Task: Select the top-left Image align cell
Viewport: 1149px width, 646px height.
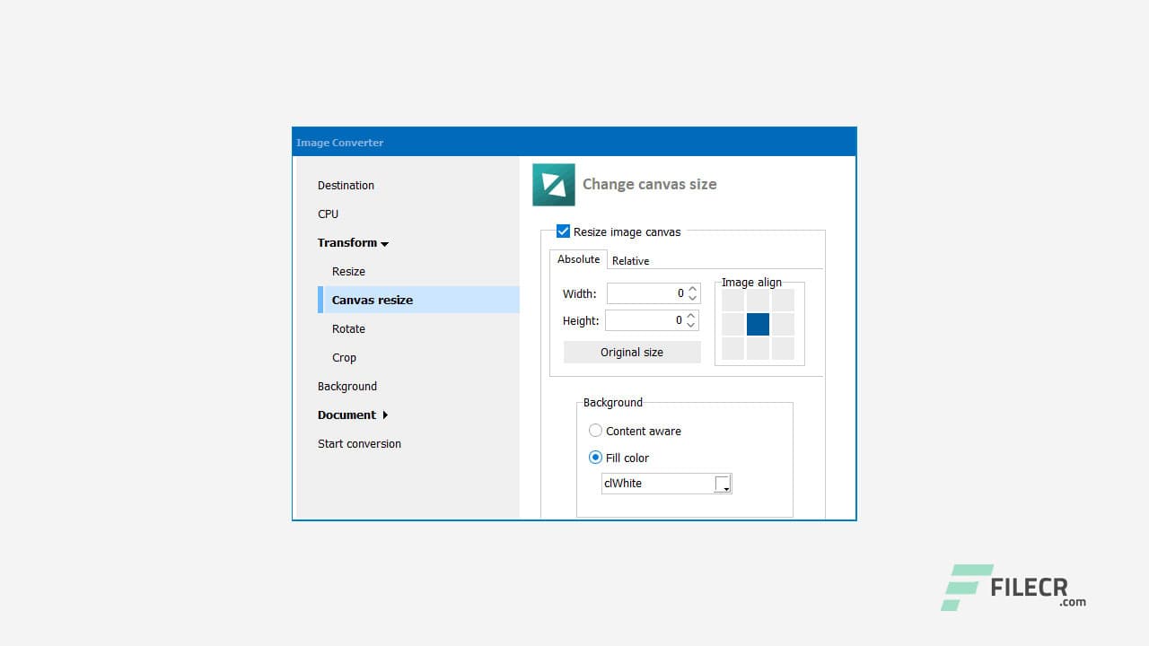Action: 732,299
